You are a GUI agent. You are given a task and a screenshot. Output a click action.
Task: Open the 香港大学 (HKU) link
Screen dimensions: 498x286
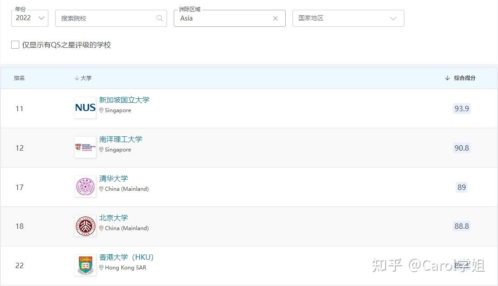click(x=126, y=257)
